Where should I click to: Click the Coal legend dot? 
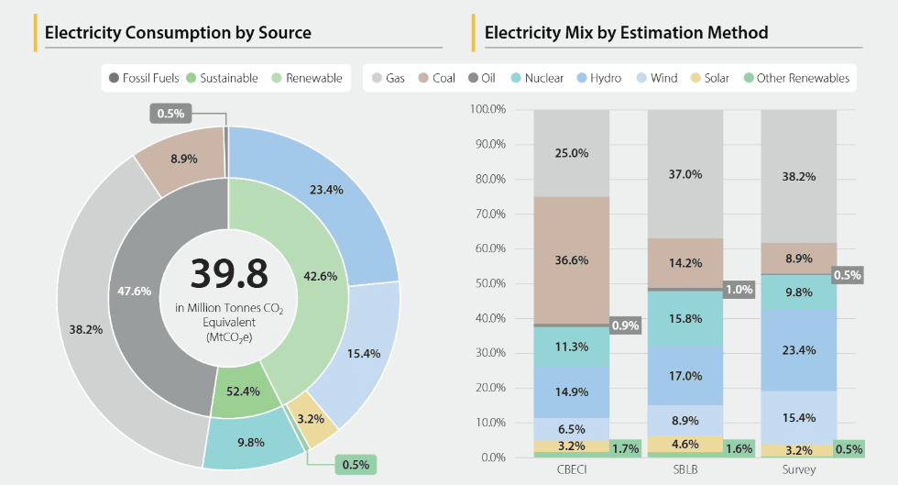point(423,78)
